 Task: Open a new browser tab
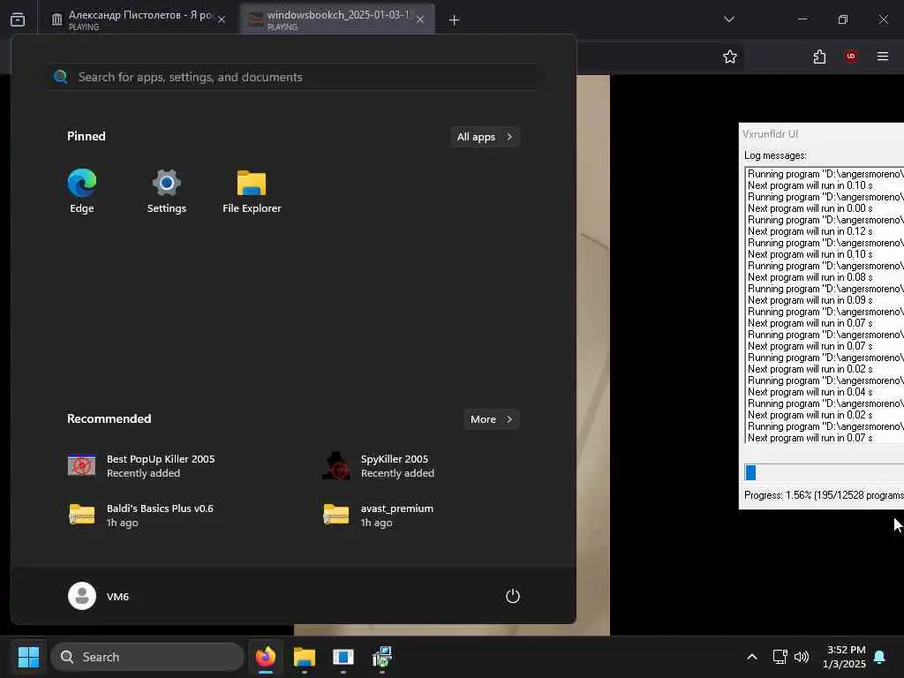coord(455,20)
